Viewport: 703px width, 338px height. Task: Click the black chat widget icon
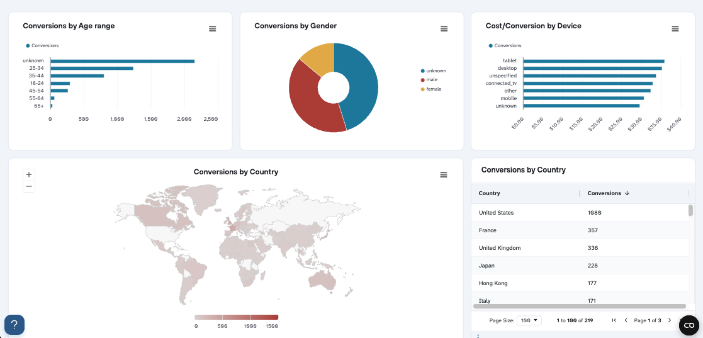coord(689,325)
